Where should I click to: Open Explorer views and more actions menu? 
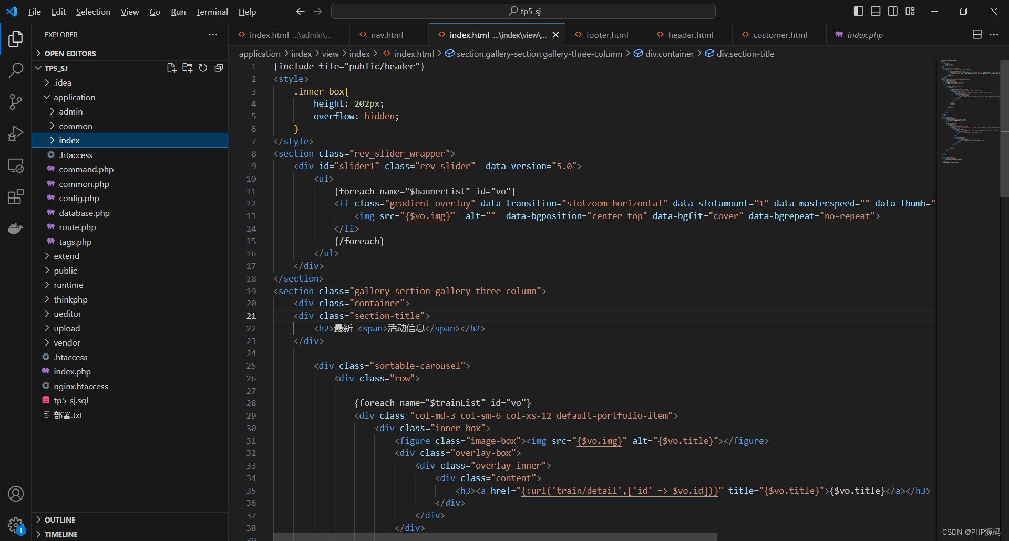coord(213,35)
